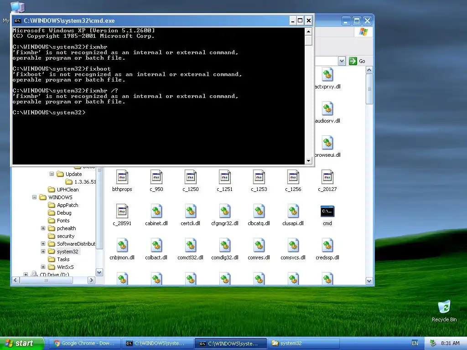
Task: Select the Debug folder in tree
Action: (x=60, y=212)
